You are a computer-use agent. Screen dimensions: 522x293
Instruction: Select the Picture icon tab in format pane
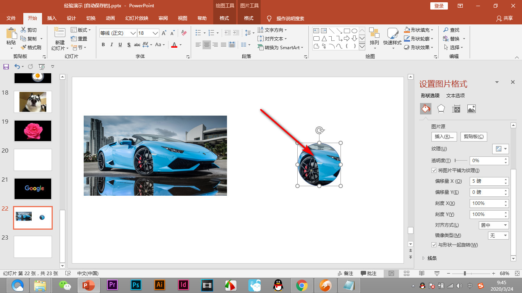point(471,109)
